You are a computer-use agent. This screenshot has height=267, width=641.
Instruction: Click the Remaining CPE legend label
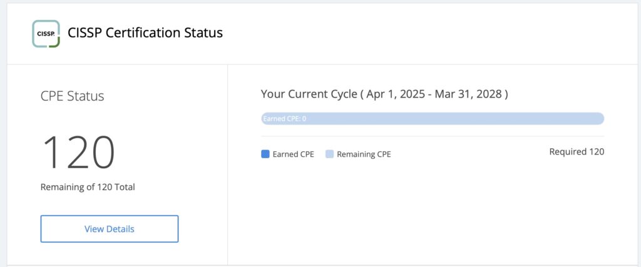[364, 154]
